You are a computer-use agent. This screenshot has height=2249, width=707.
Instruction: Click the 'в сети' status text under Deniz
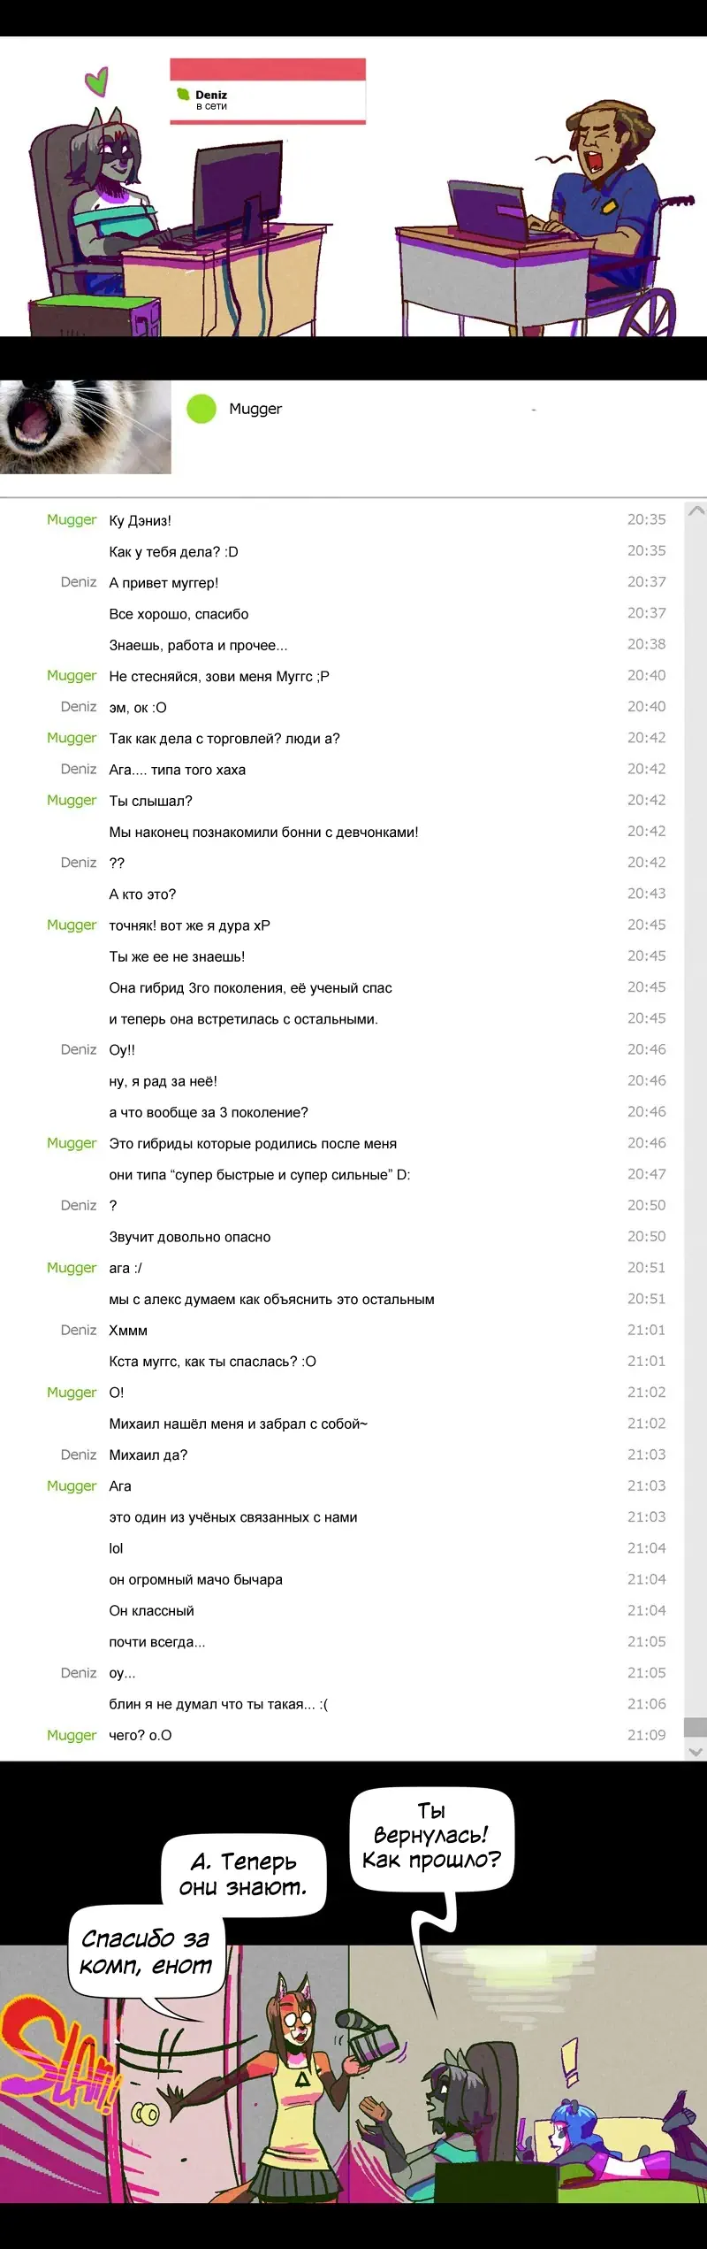[x=211, y=106]
